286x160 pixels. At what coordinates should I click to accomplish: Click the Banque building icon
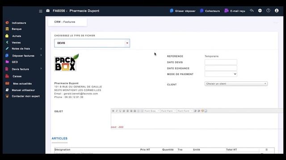tap(7, 28)
